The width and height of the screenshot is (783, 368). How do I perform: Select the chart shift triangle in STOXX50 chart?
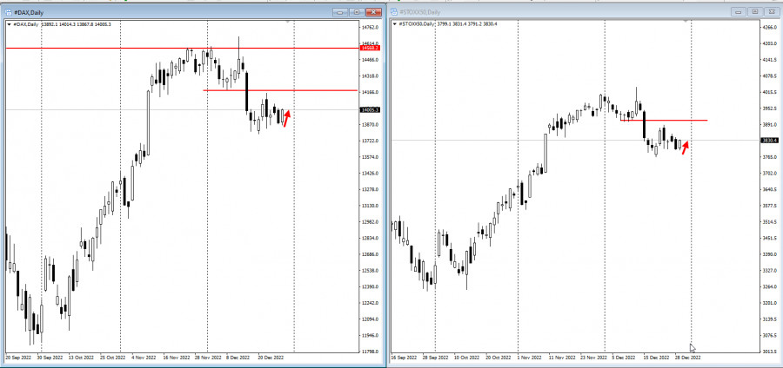click(x=686, y=21)
